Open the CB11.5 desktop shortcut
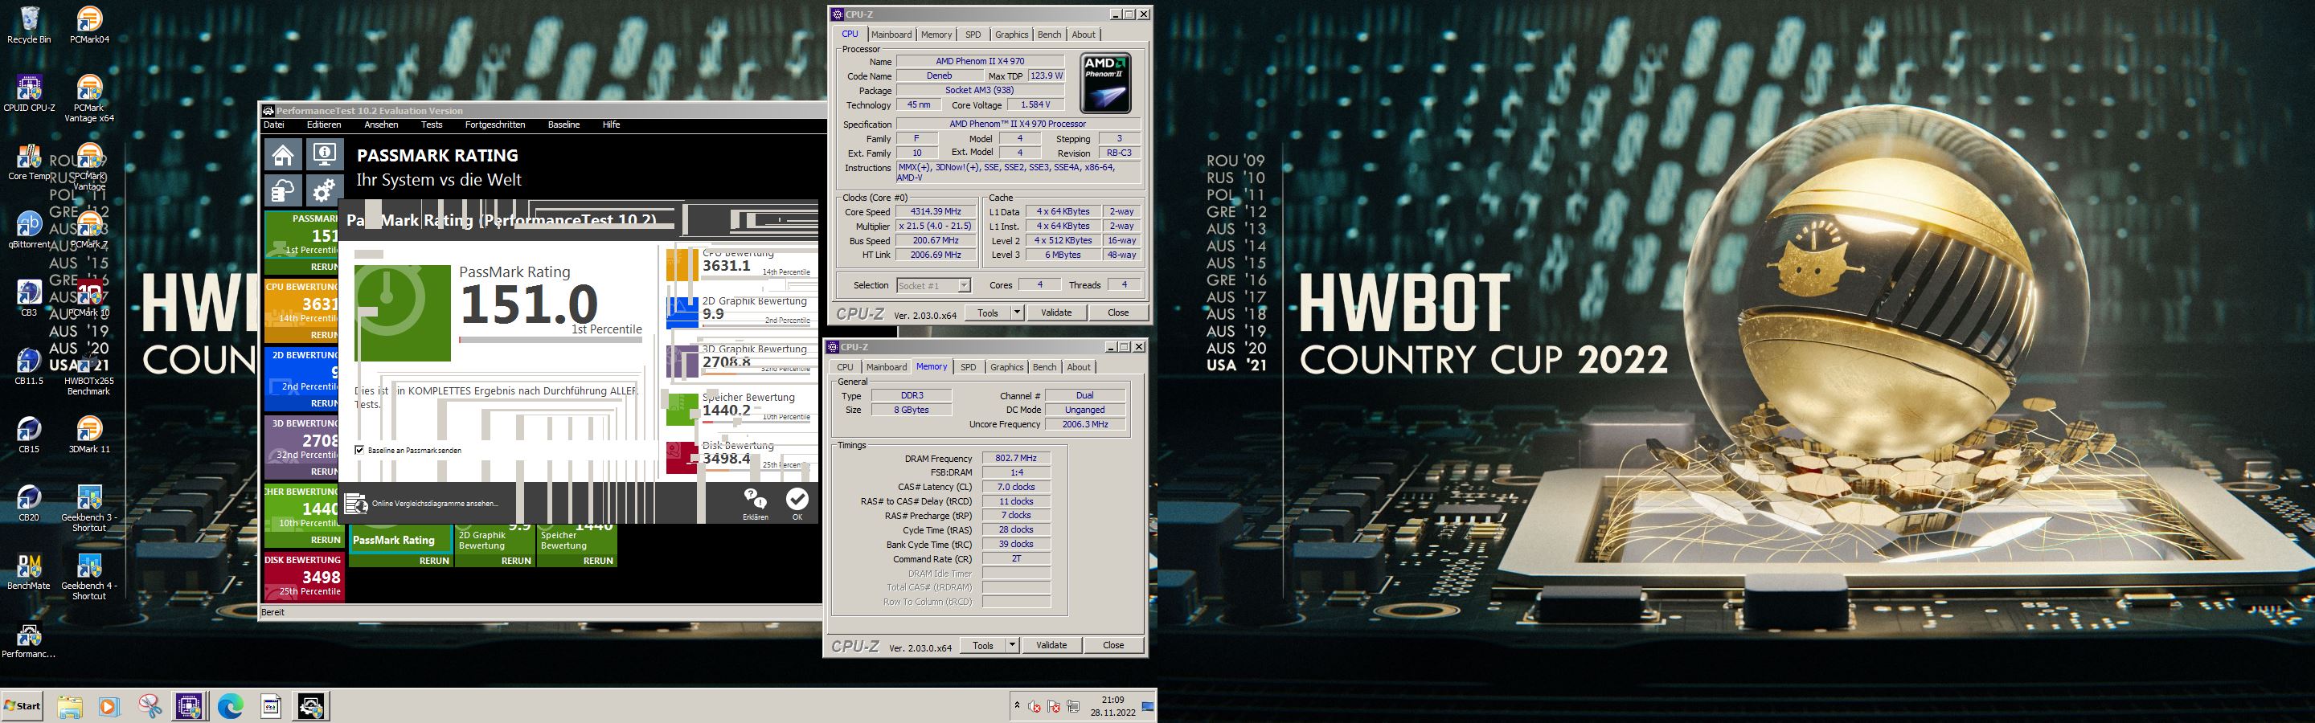 (x=29, y=366)
